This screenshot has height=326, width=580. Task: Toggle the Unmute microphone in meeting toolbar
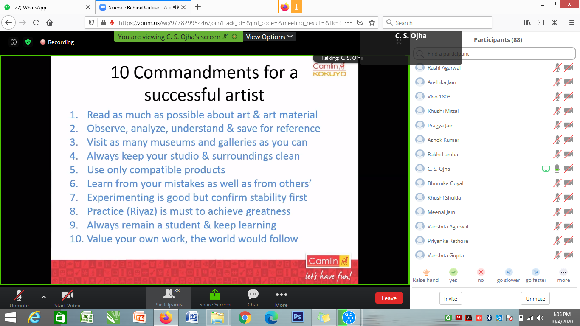(19, 298)
